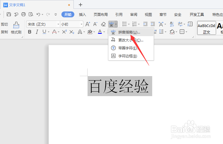
Task: Click the sort A-Z icon
Action: tap(172, 24)
